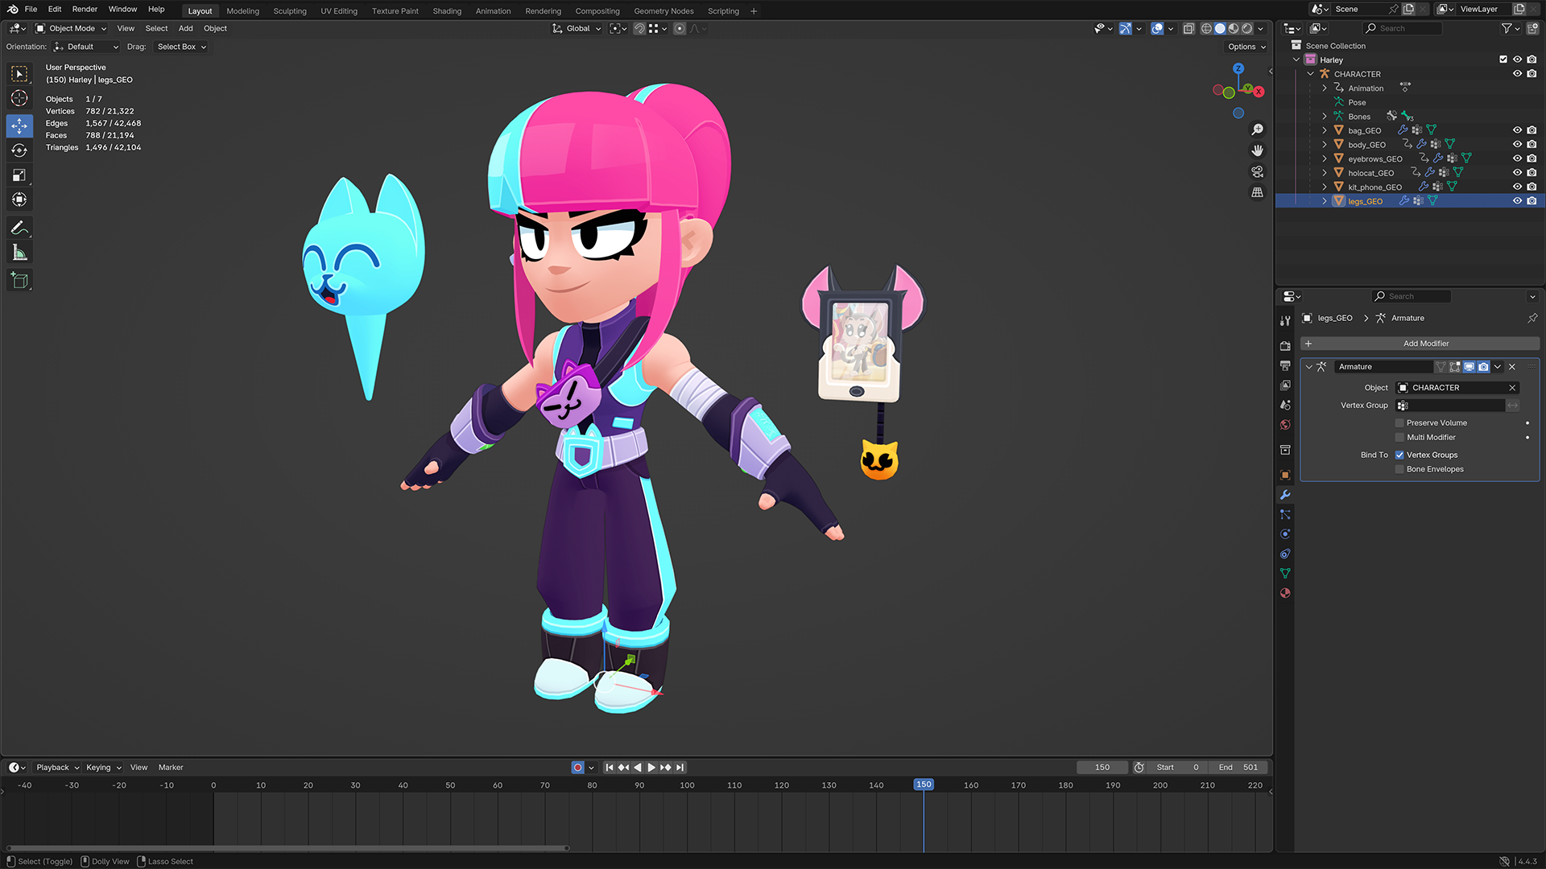Open the Scene properties tab
1546x869 pixels.
click(x=1285, y=405)
